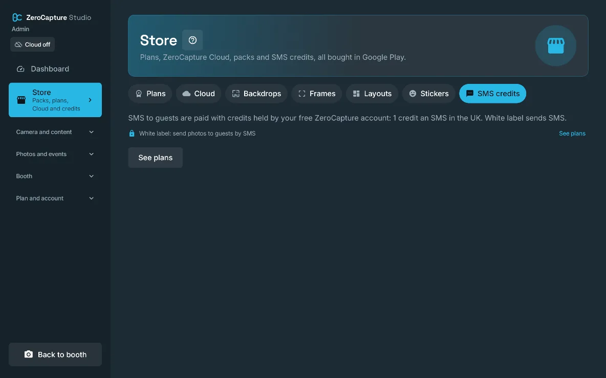
Task: Click the ZeroCapture Studio logo icon
Action: click(17, 17)
